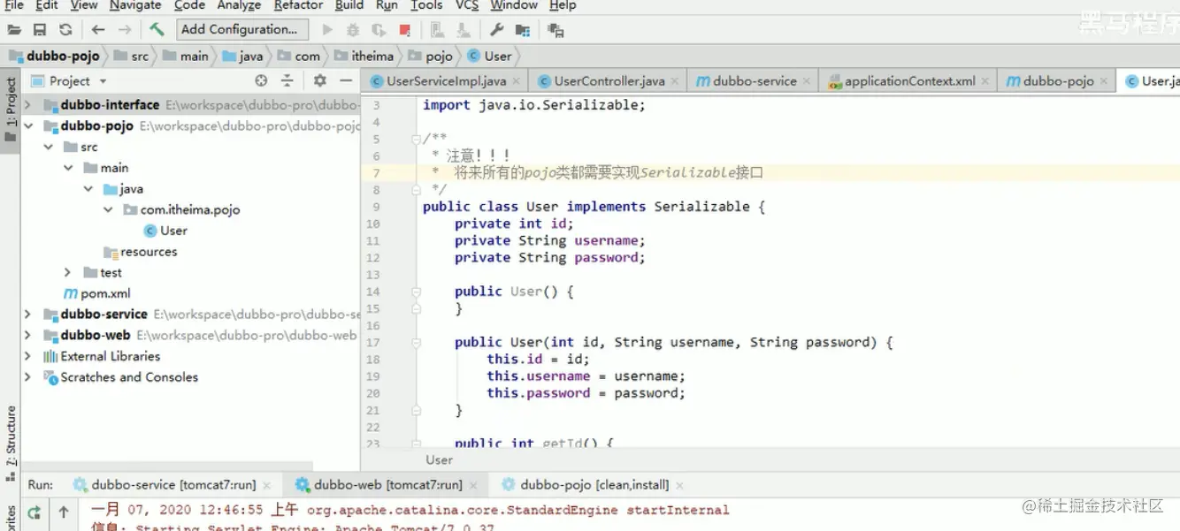Image resolution: width=1180 pixels, height=531 pixels.
Task: Expand Scratches and Consoles node
Action: click(x=27, y=377)
